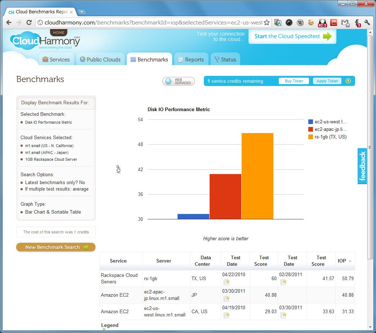
Task: Sort table by IOP column arrow
Action: [x=350, y=261]
